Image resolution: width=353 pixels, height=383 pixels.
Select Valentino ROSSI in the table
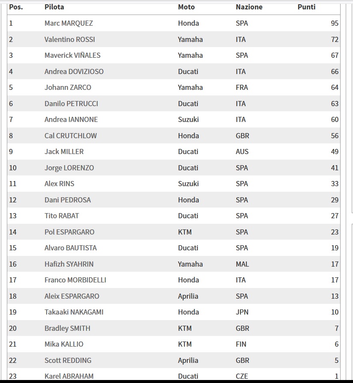pos(70,39)
